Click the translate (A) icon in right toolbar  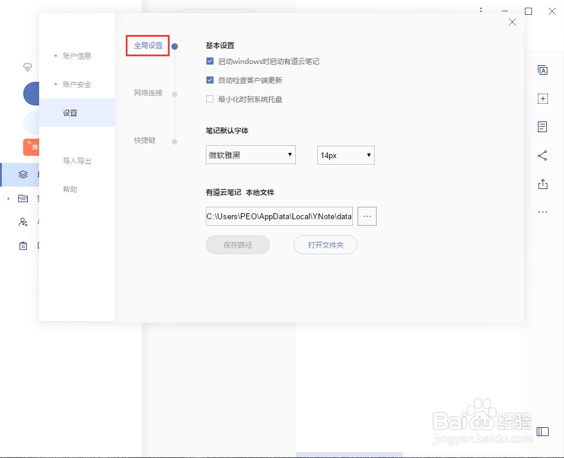coord(543,71)
